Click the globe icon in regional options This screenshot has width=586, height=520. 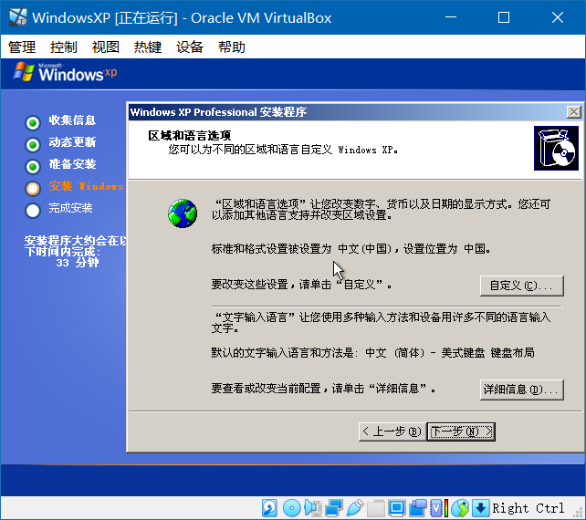point(183,213)
